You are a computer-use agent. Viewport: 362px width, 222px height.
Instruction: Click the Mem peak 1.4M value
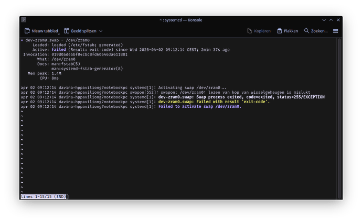(x=56, y=73)
